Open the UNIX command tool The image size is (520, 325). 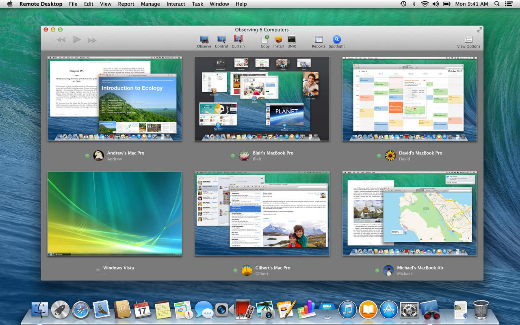pos(292,40)
